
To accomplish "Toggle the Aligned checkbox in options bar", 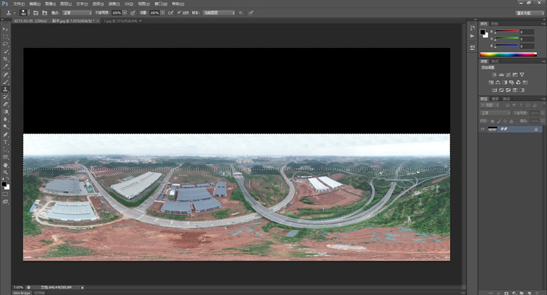I will click(177, 12).
